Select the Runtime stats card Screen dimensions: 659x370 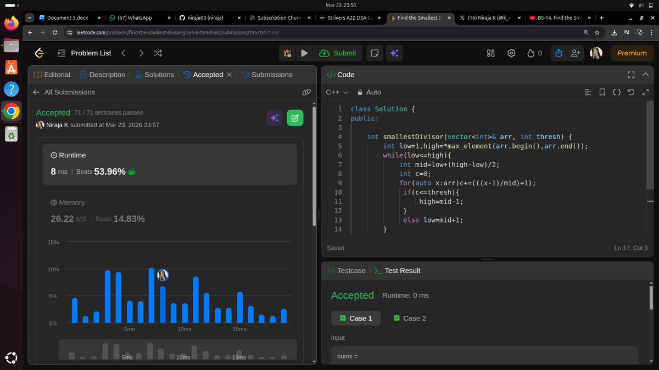[170, 164]
